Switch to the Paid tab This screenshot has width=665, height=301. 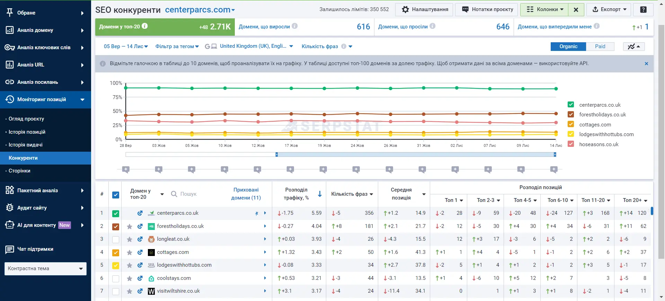click(x=600, y=46)
